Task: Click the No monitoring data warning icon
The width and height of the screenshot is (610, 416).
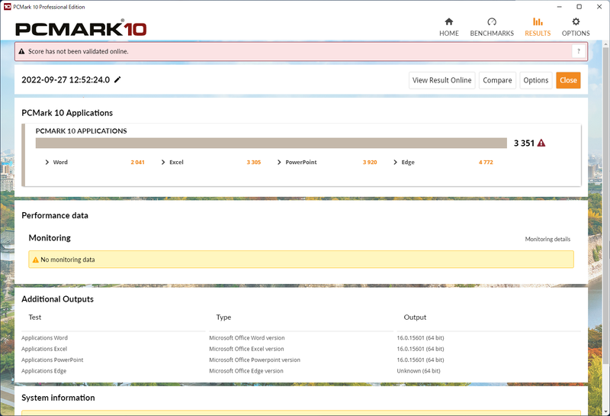Action: [x=35, y=260]
